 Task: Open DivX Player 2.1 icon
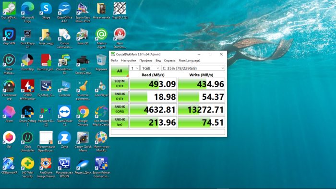point(28,38)
